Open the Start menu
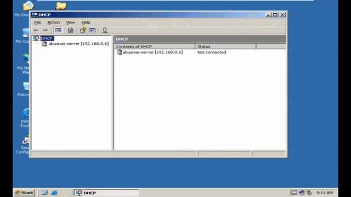 pyautogui.click(x=24, y=193)
